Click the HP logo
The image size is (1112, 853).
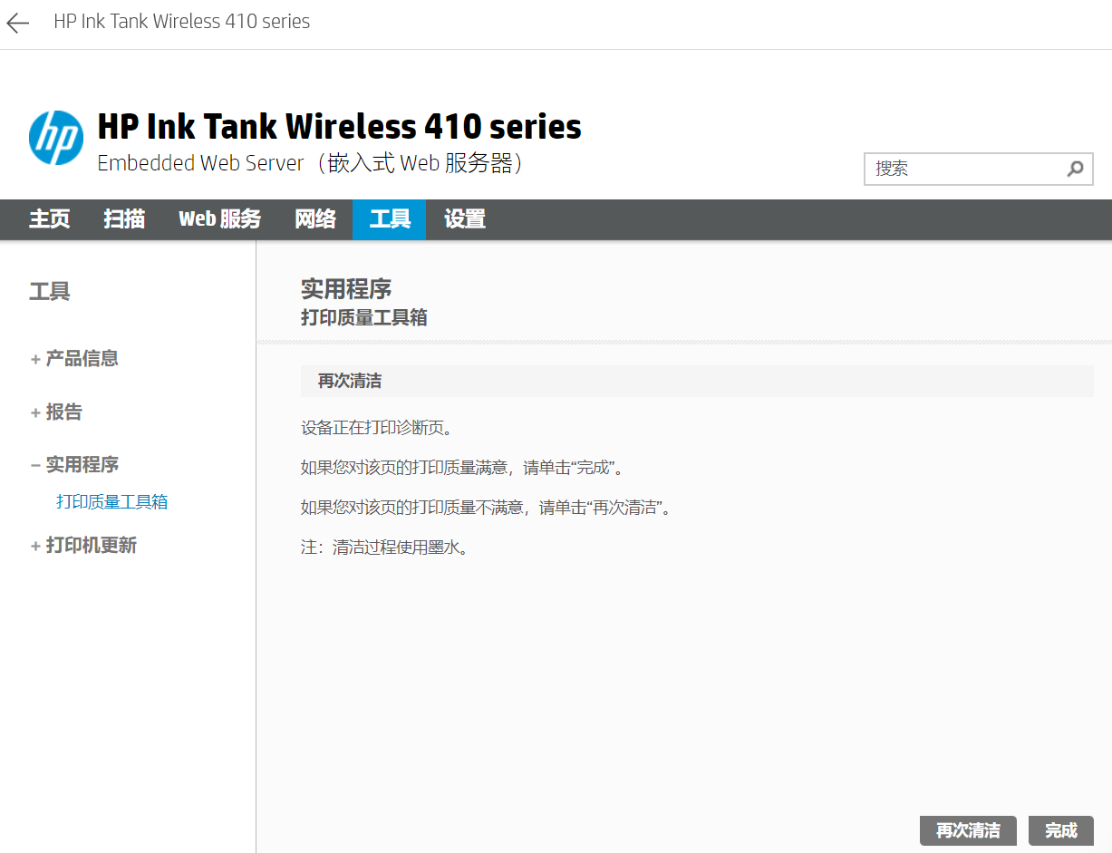[x=56, y=138]
